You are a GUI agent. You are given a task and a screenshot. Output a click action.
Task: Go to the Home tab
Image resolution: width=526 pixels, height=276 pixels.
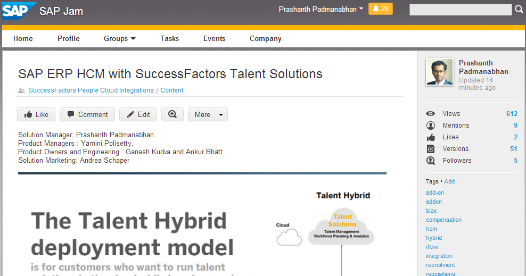coord(23,38)
